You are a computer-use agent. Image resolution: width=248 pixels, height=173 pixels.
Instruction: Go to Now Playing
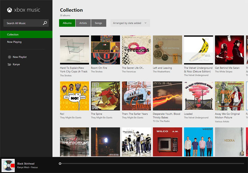(x=14, y=42)
